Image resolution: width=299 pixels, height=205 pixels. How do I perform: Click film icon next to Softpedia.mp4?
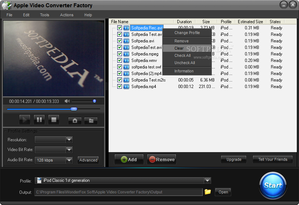pos(126,87)
